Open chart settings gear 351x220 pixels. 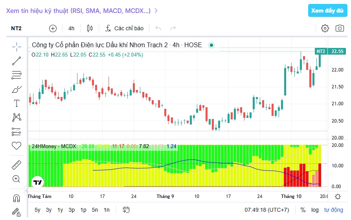click(325, 28)
